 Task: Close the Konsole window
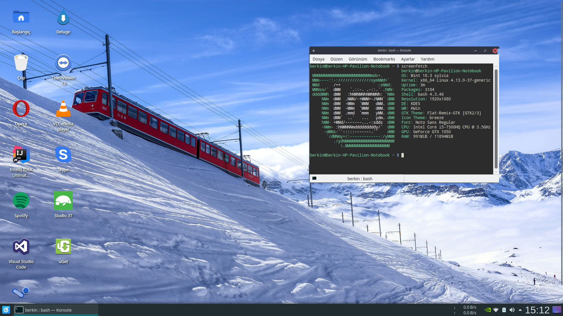495,51
